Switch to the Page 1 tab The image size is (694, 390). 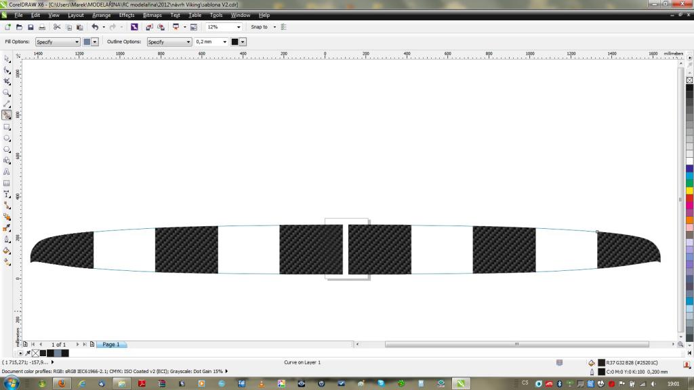coord(111,345)
